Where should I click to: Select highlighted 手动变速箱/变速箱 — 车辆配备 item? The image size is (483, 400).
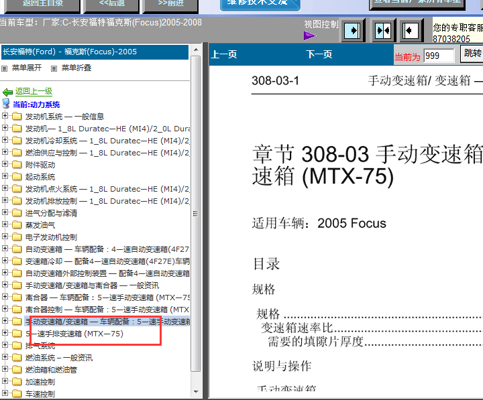[x=107, y=322]
